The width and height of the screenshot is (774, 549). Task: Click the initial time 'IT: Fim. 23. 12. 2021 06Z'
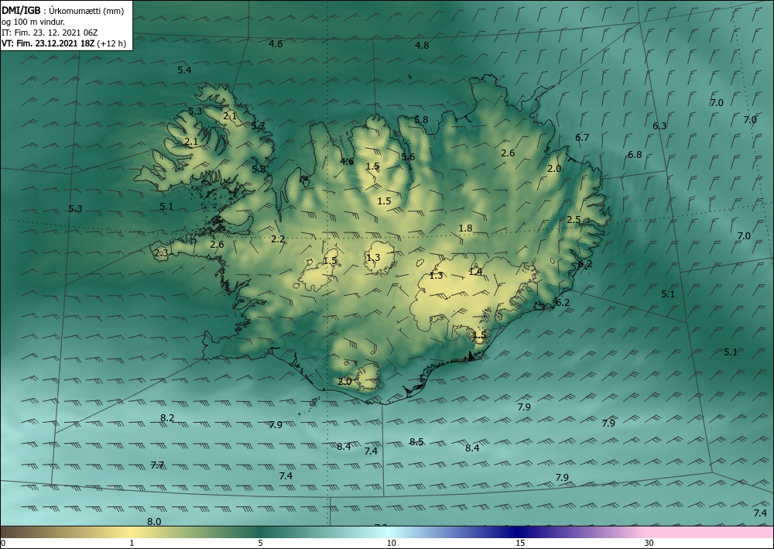(x=50, y=33)
